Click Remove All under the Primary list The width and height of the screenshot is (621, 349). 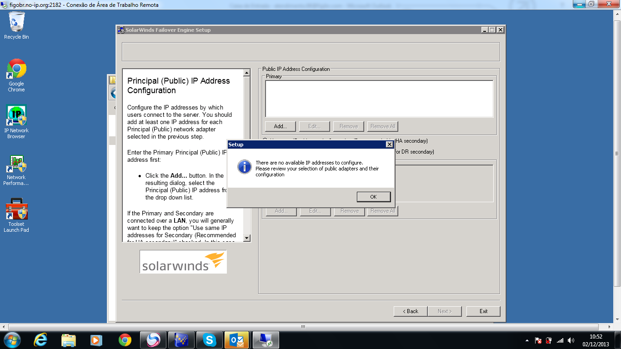pyautogui.click(x=383, y=126)
